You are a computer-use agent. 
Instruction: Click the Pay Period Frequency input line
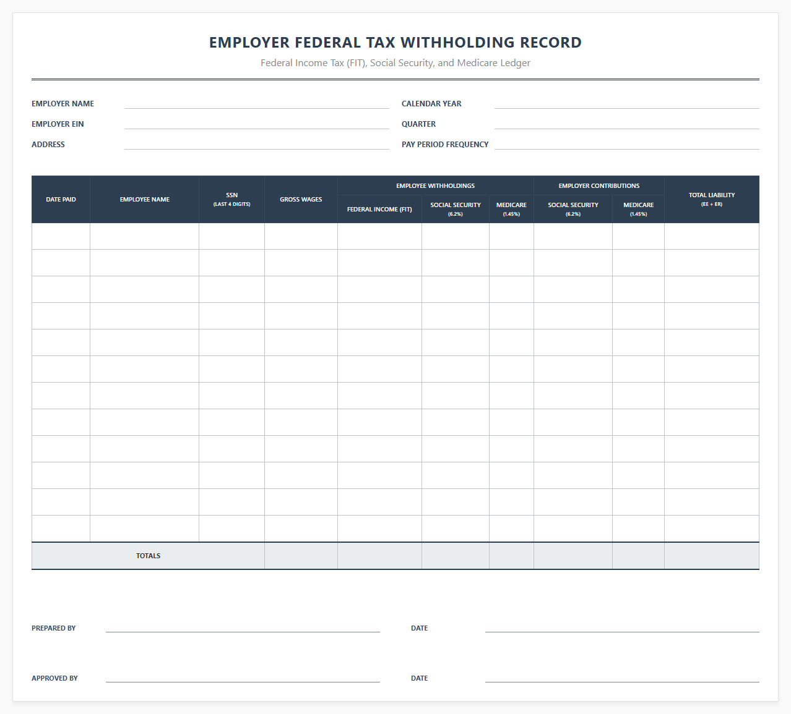(x=627, y=144)
